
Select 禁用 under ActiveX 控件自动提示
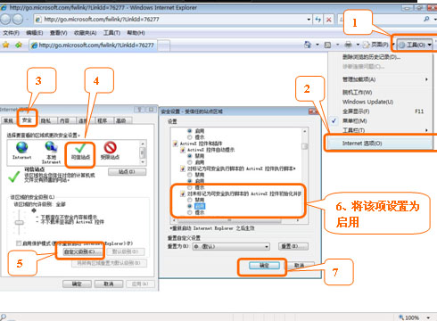(x=190, y=156)
